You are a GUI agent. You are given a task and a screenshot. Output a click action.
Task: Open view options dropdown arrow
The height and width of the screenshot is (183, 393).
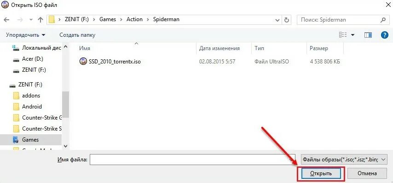tap(353, 35)
